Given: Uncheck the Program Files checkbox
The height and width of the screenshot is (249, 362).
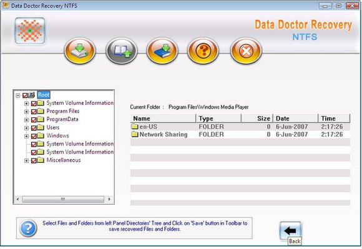Looking at the screenshot, I should 34,112.
